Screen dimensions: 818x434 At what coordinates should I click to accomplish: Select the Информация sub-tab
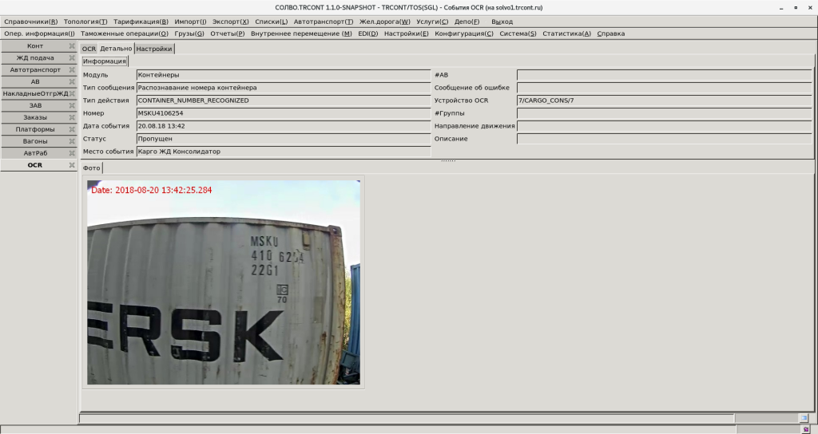point(105,61)
